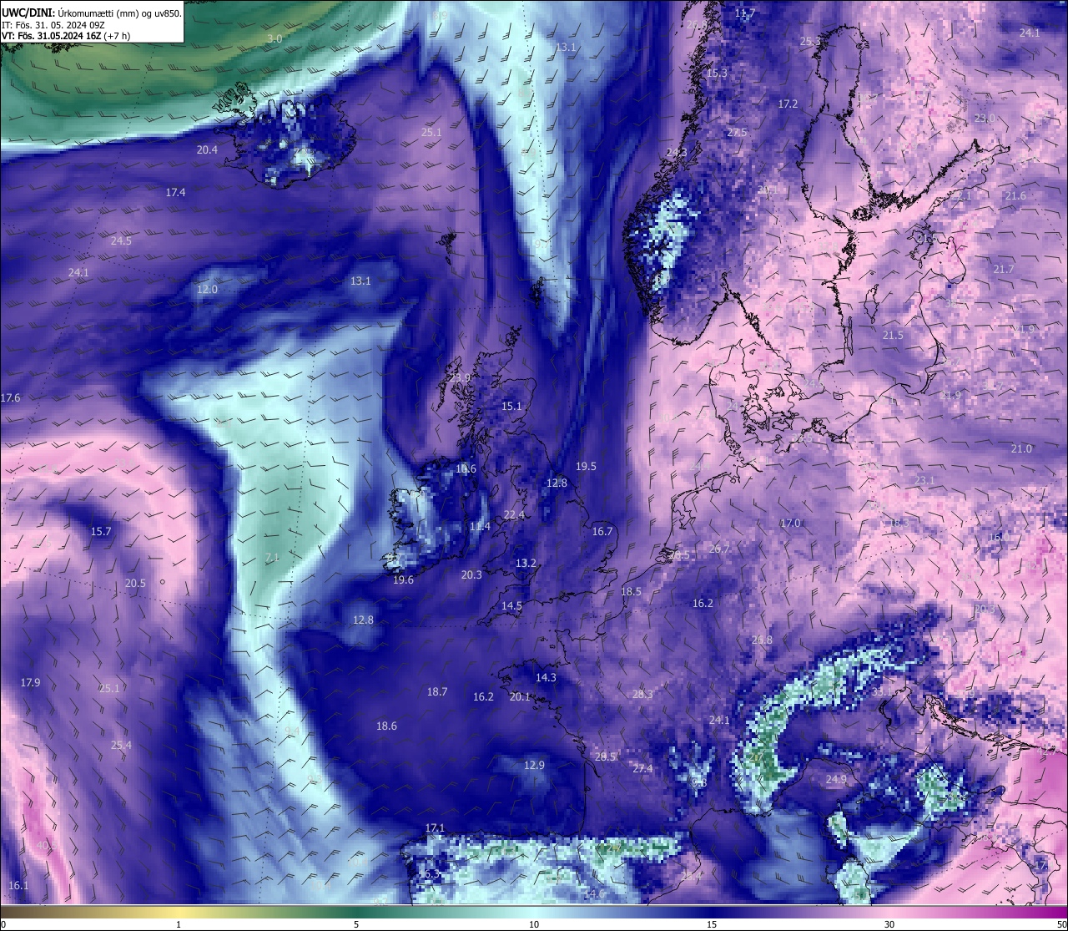
Task: Click the 1 tick on colour scale
Action: (x=179, y=924)
